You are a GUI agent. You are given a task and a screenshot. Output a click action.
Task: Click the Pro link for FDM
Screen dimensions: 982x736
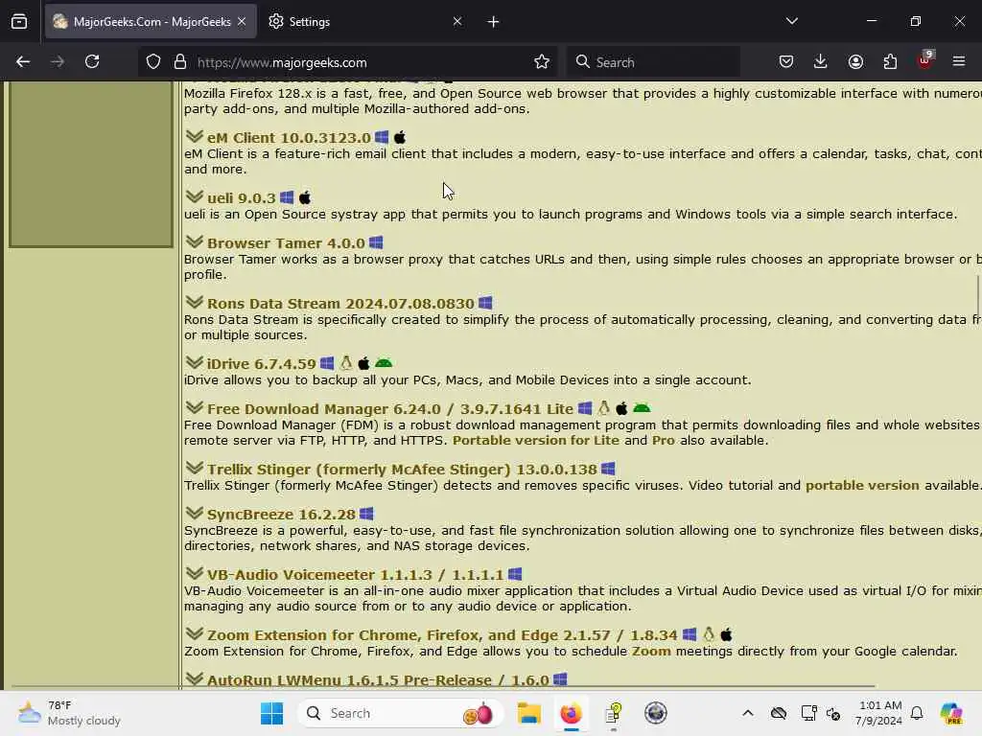[664, 440]
